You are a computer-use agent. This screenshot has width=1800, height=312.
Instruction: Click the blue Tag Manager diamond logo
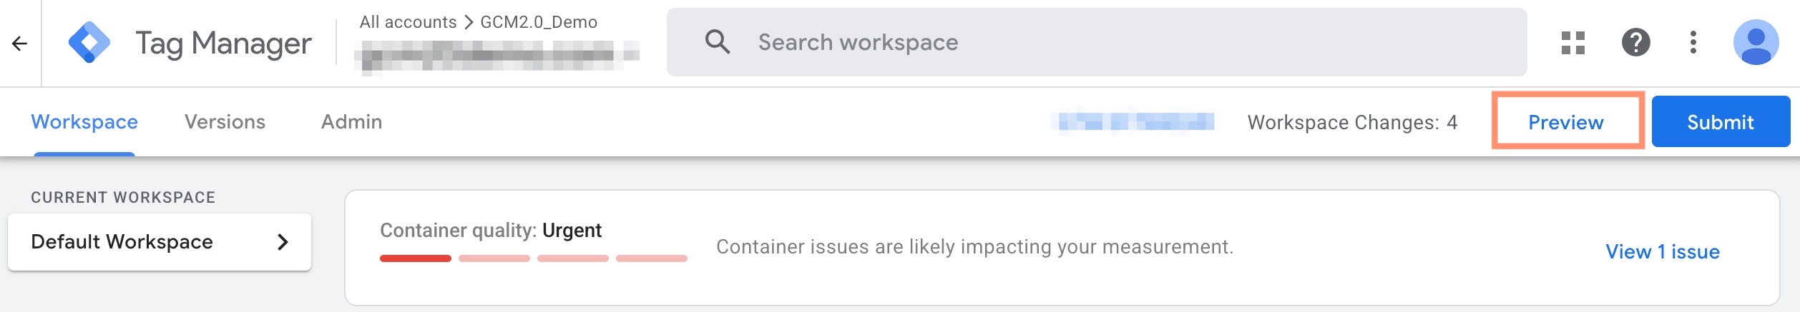click(89, 43)
